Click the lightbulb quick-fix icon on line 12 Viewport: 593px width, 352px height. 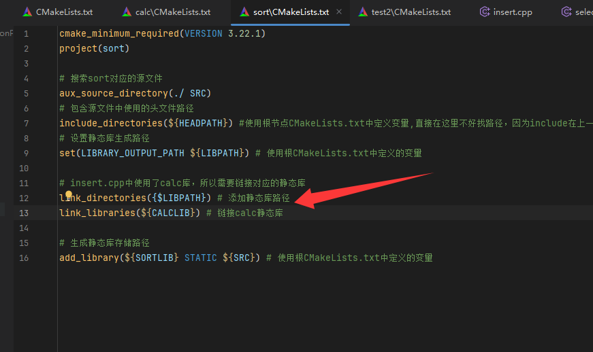69,195
